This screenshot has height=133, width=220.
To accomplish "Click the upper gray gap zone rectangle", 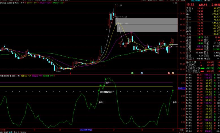I will (x=146, y=21).
